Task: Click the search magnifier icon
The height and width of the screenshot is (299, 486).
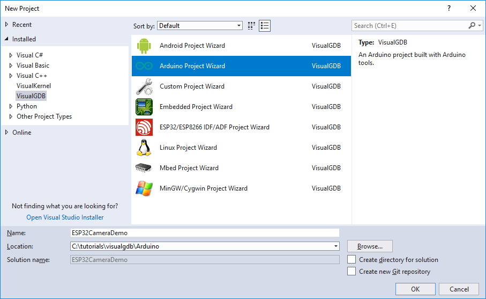Action: (x=472, y=25)
